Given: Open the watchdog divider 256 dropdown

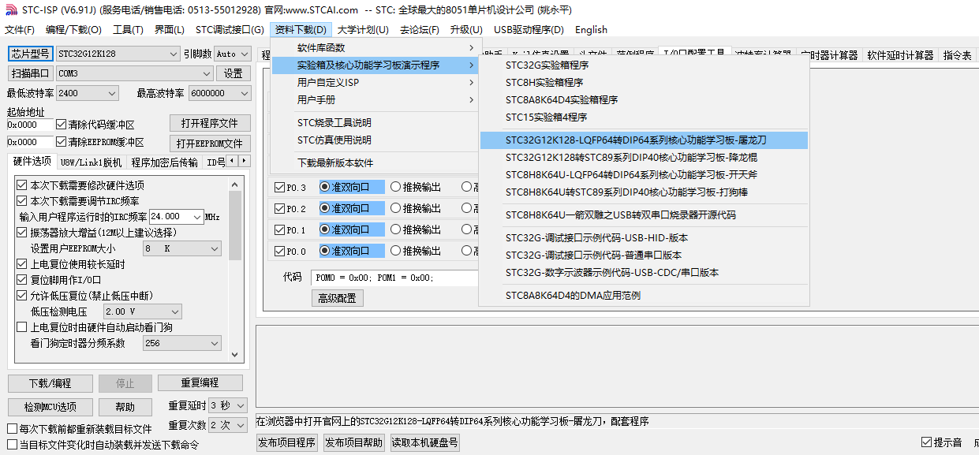Looking at the screenshot, I should pyautogui.click(x=182, y=343).
